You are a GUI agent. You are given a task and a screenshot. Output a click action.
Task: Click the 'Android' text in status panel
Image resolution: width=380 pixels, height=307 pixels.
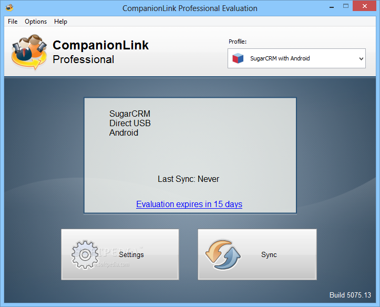124,133
